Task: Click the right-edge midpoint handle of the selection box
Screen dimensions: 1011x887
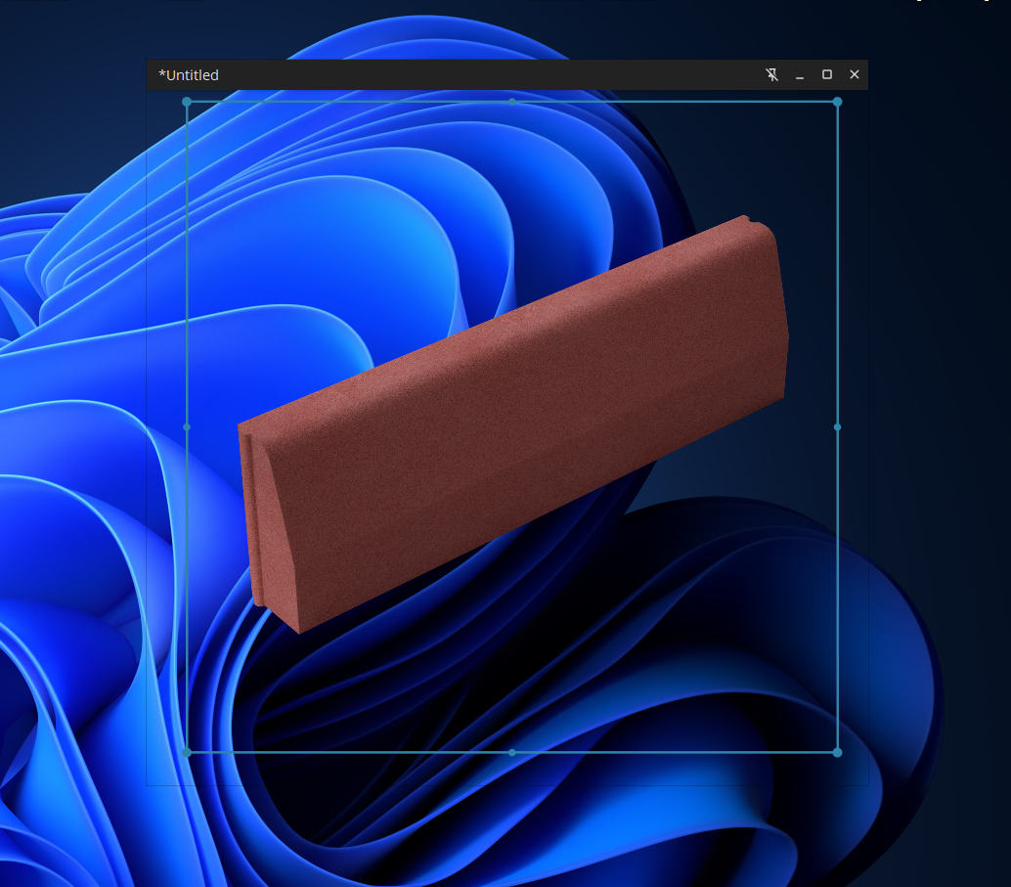Action: coord(838,427)
